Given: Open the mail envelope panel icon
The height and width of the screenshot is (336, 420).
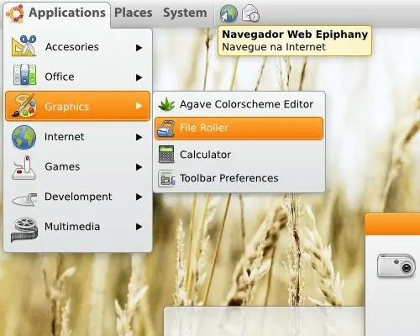Looking at the screenshot, I should click(250, 13).
